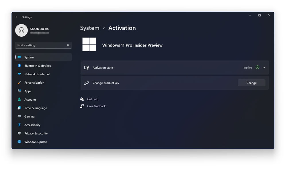Click the Apps grid icon

19,91
